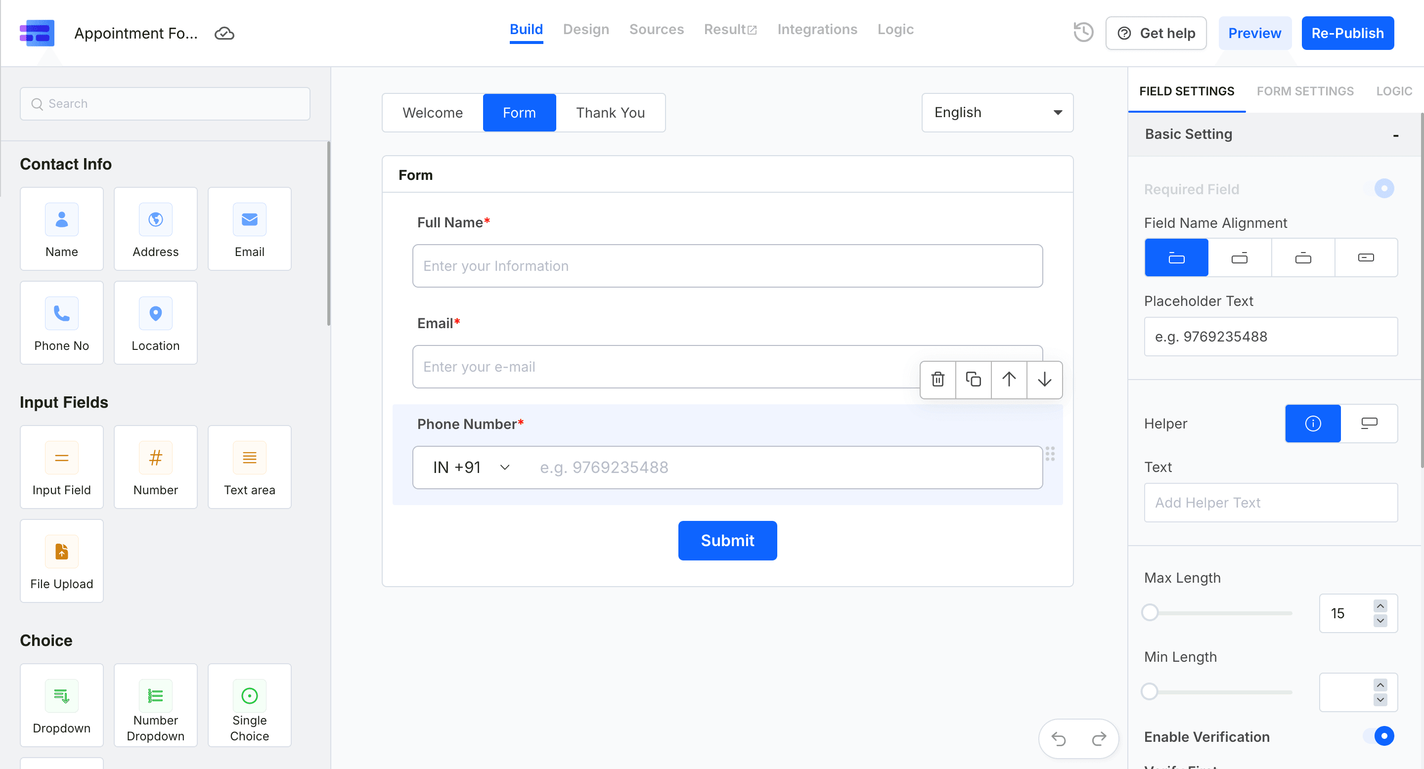Switch to the Sources tab

click(x=656, y=29)
